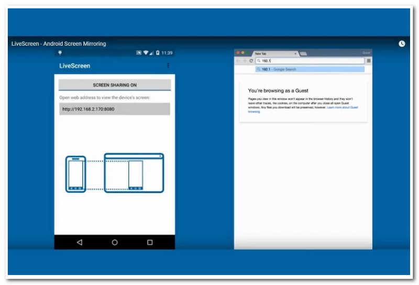Screen dimensions: 419x285
Task: Click the Guest profile label in browser
Action: (366, 53)
